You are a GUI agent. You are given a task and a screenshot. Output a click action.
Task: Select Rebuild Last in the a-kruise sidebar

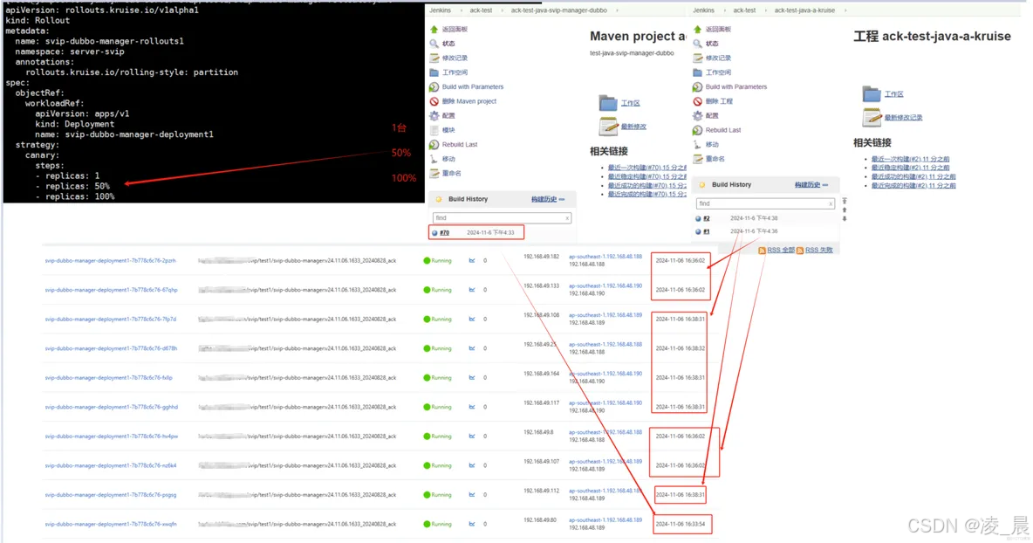coord(723,130)
